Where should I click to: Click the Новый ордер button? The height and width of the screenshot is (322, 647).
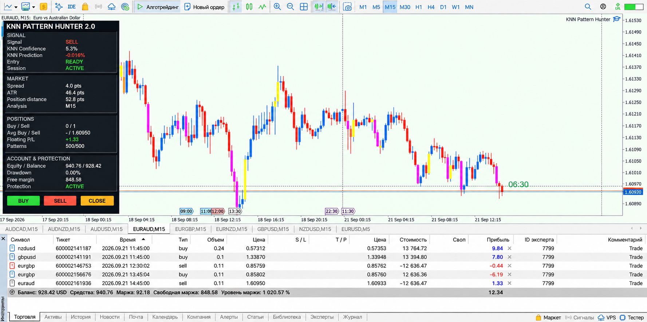[x=204, y=7]
